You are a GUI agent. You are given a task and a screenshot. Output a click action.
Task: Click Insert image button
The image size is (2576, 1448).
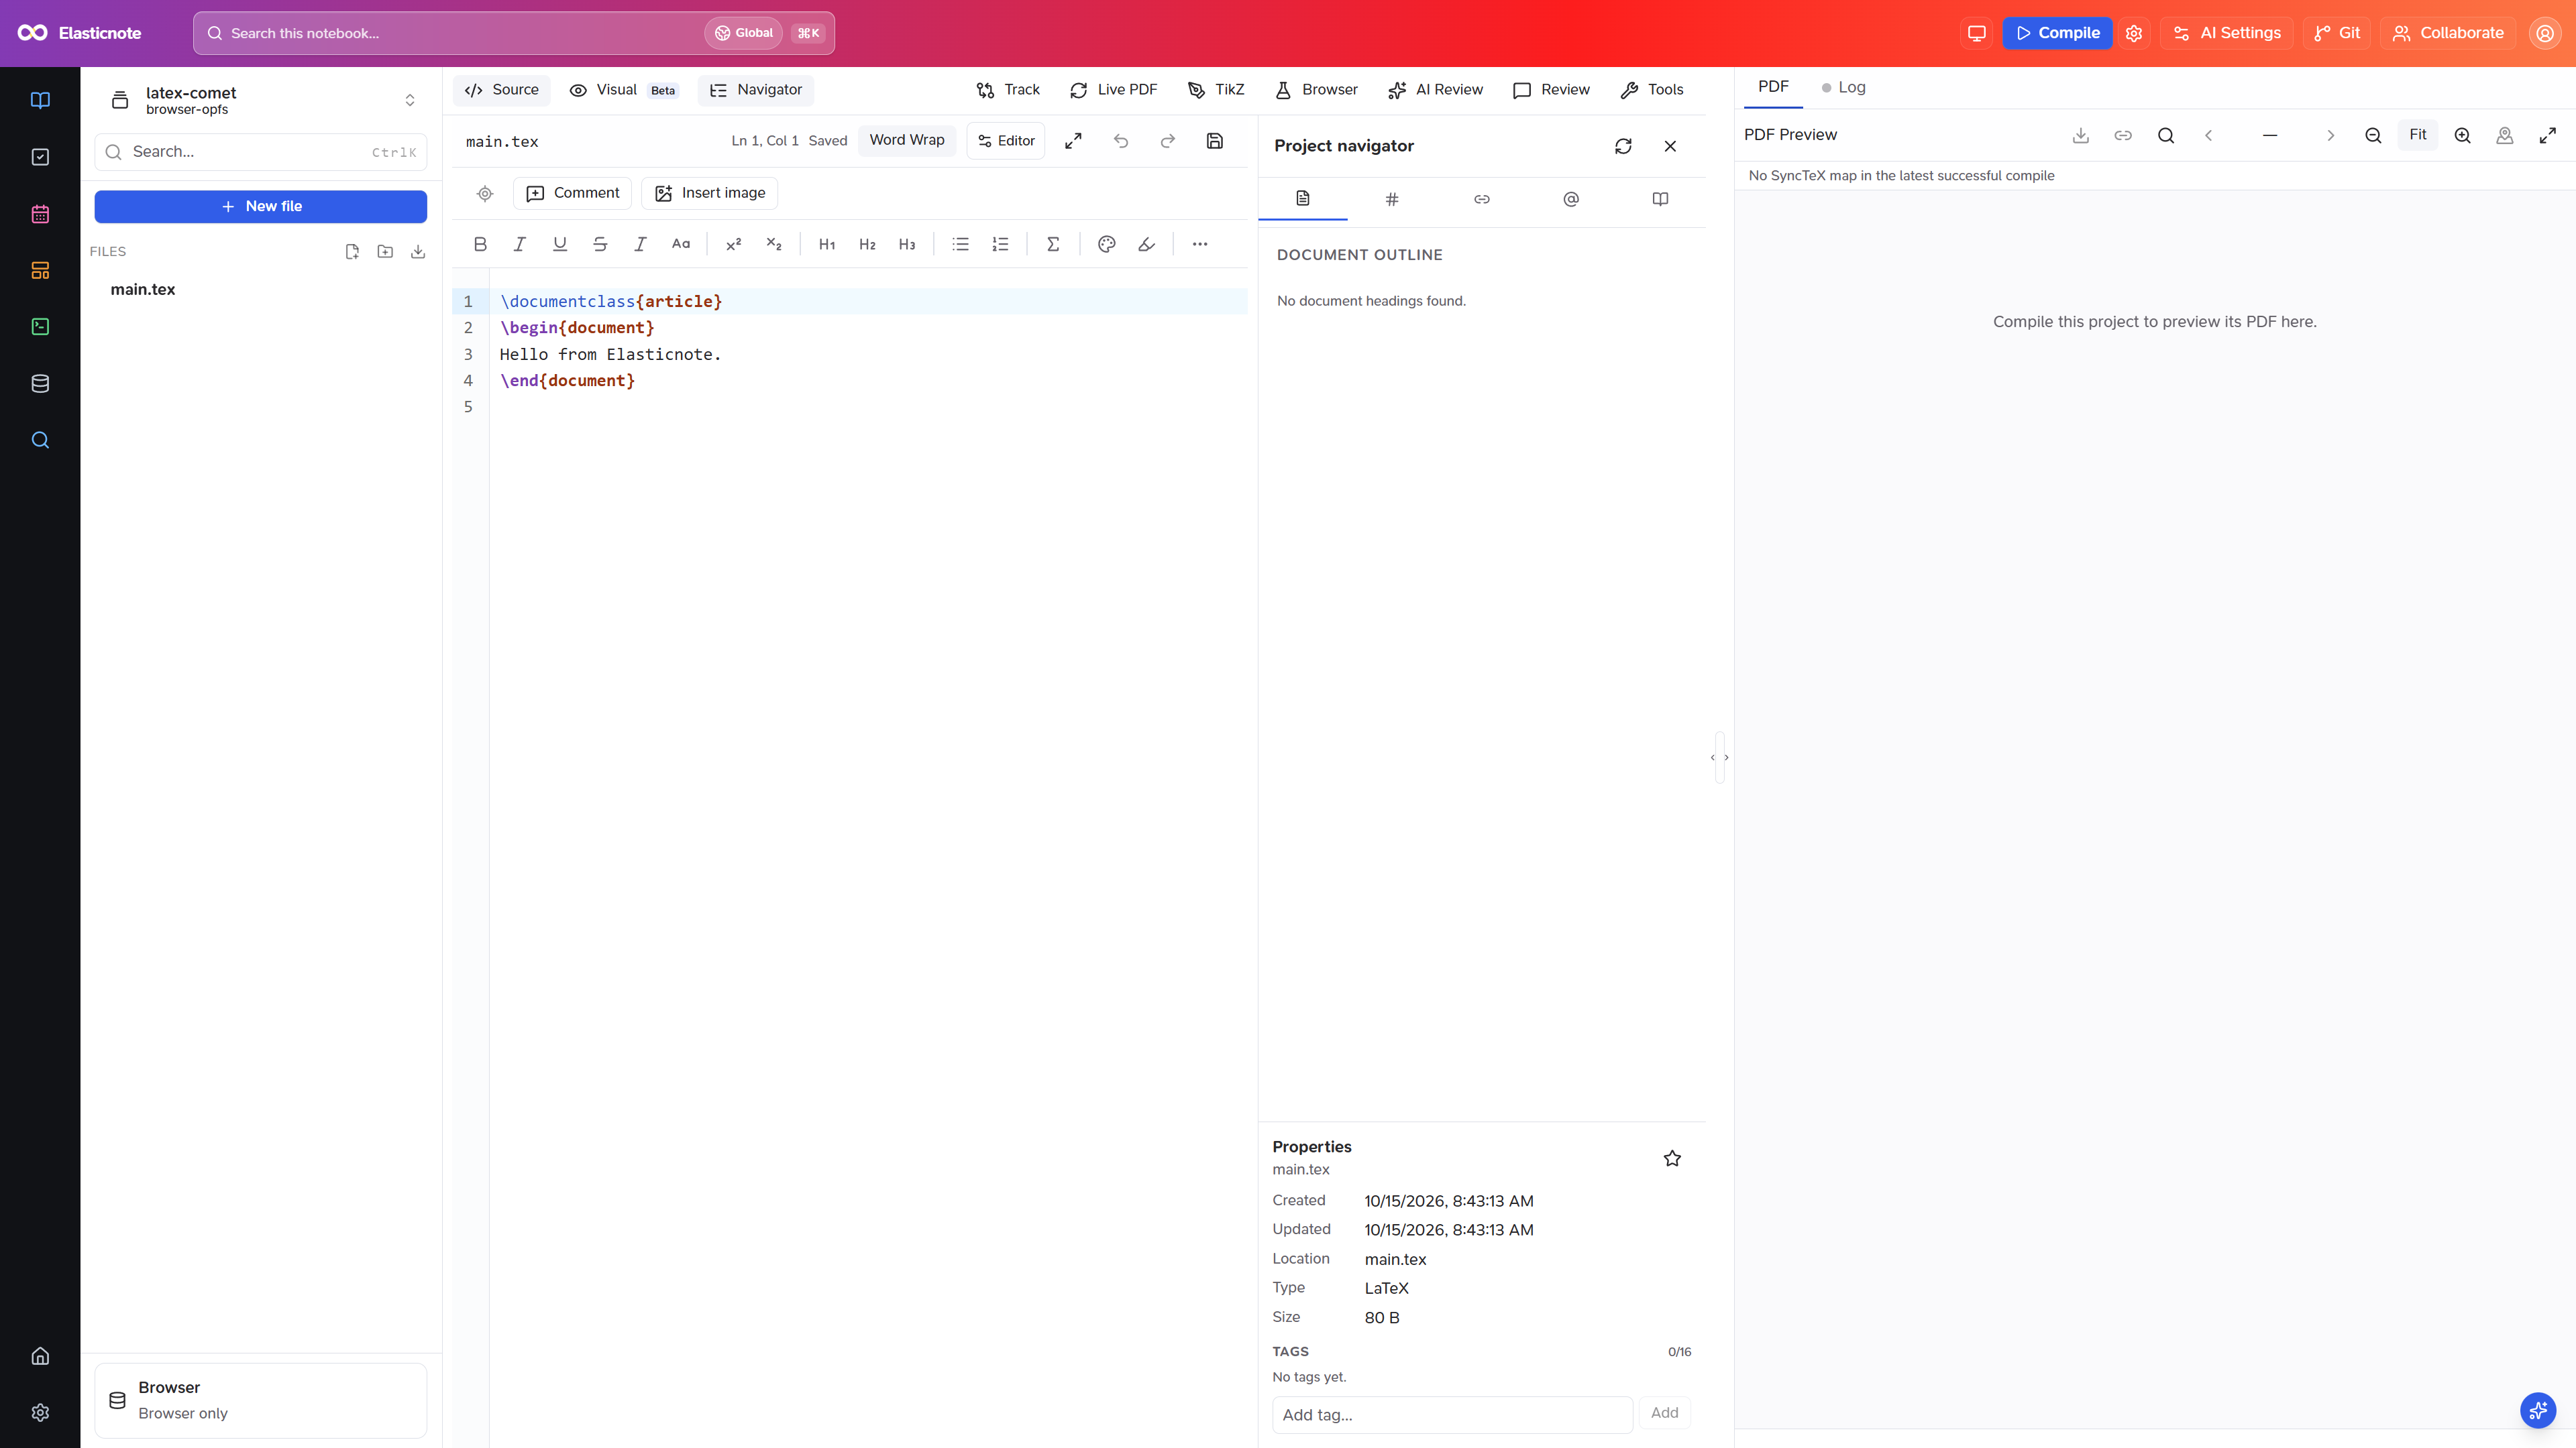coord(710,193)
